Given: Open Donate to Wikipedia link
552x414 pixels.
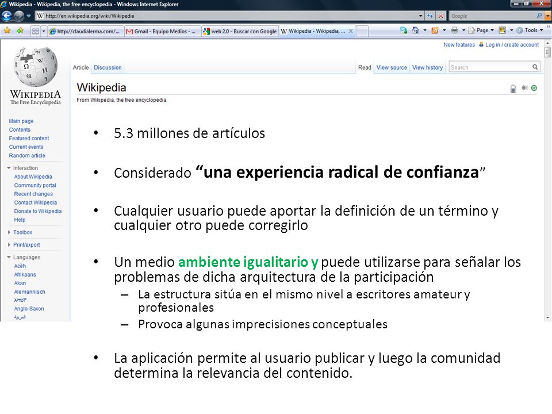Looking at the screenshot, I should click(x=38, y=211).
